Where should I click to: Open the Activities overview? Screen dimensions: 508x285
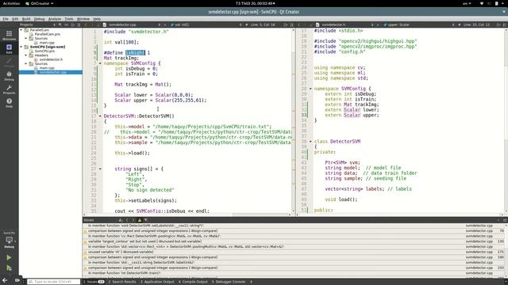tap(11, 3)
